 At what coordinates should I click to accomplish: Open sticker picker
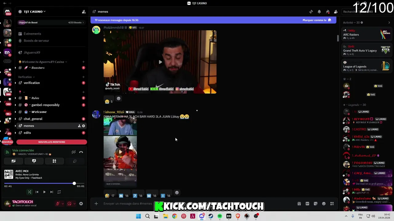tap(316, 204)
